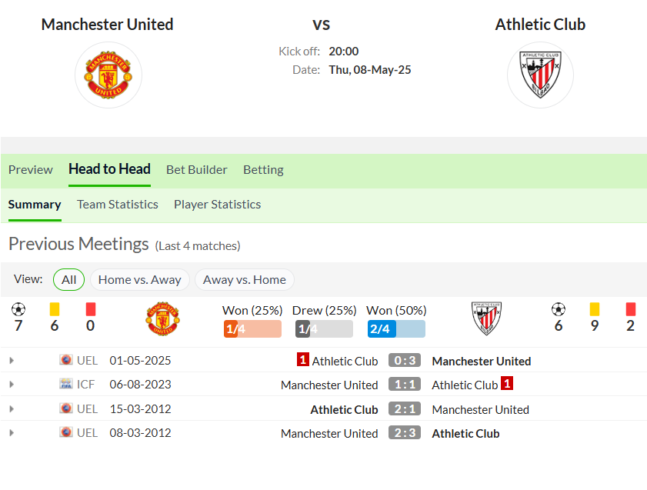
Task: Open the 0:3 score link
Action: click(x=405, y=360)
